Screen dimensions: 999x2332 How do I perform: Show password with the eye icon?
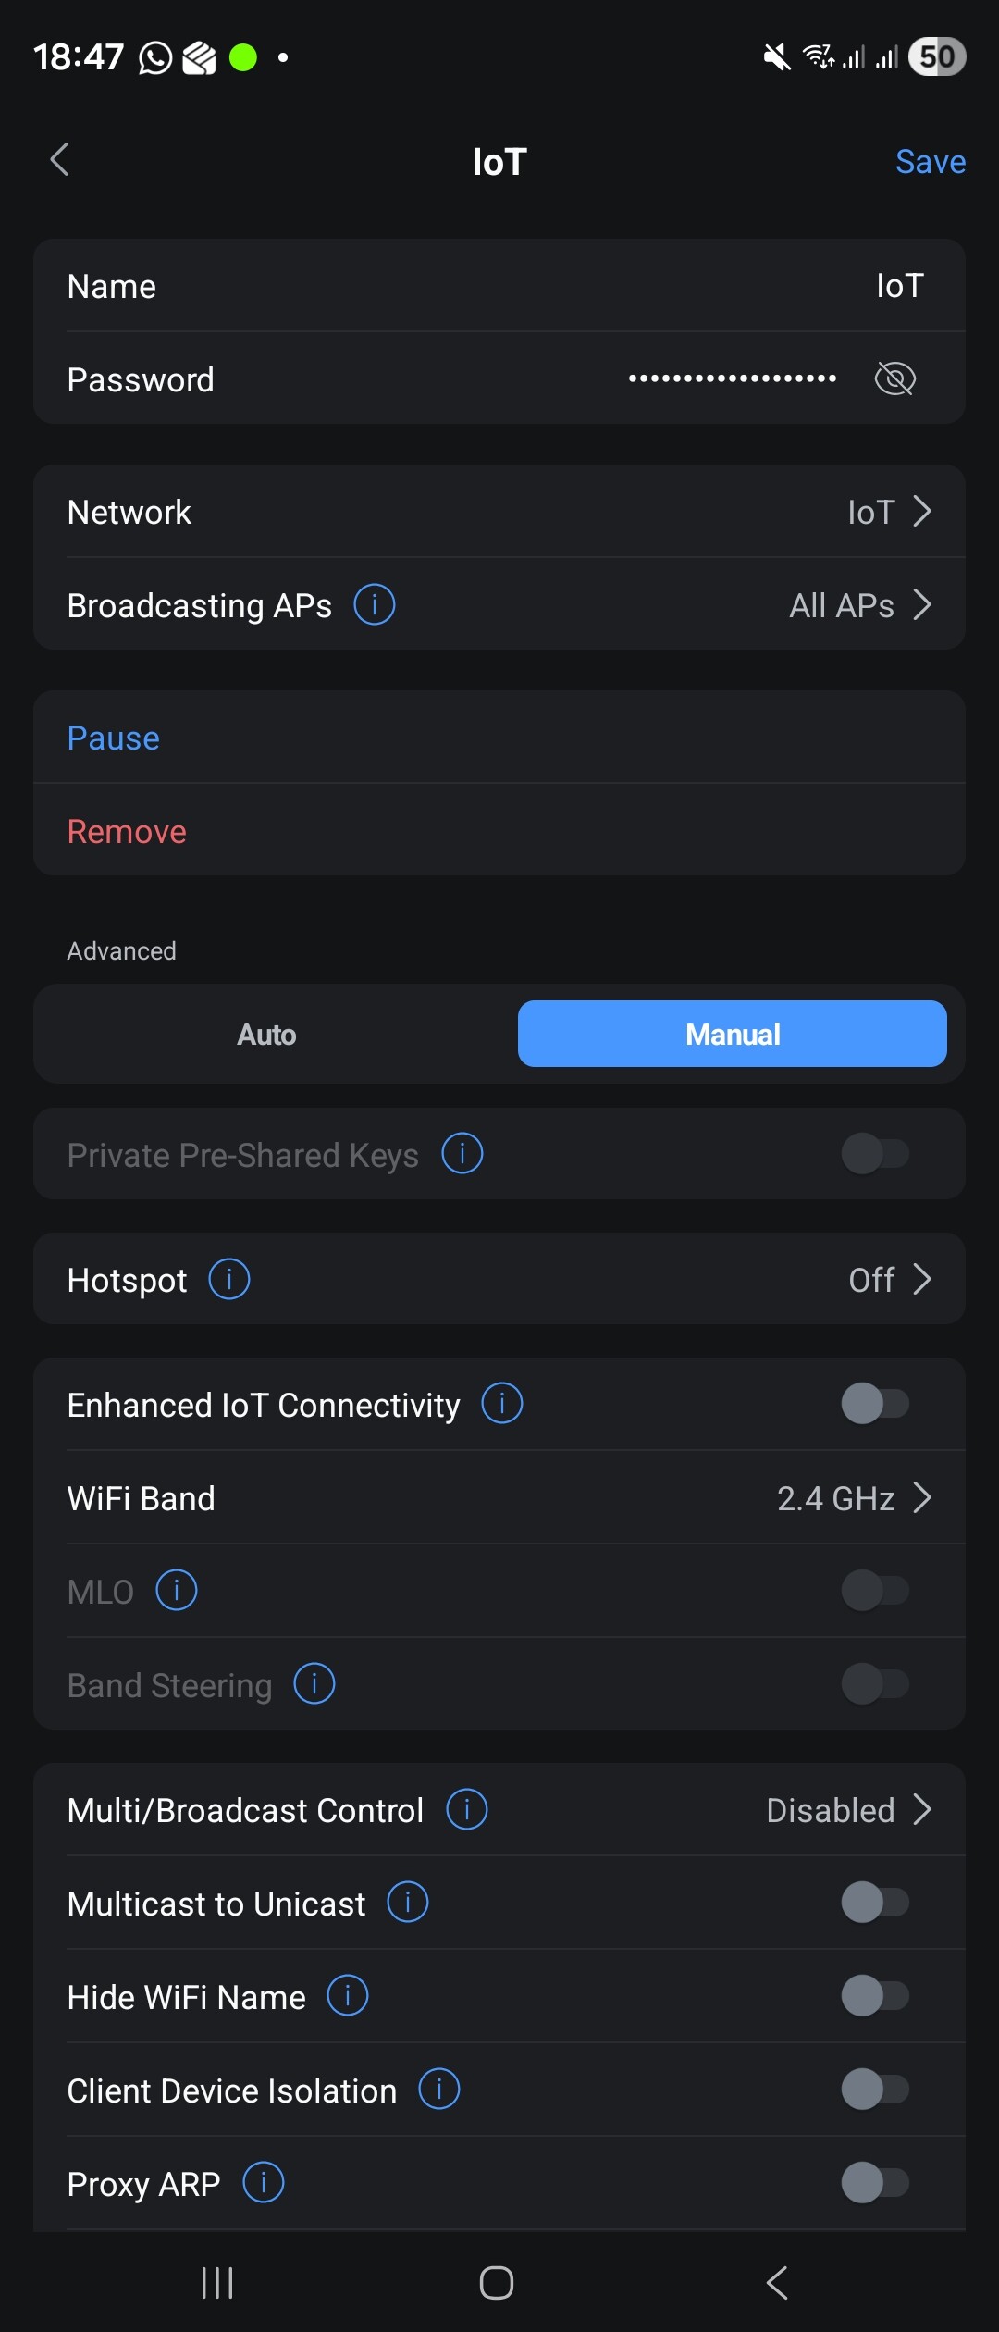point(894,378)
